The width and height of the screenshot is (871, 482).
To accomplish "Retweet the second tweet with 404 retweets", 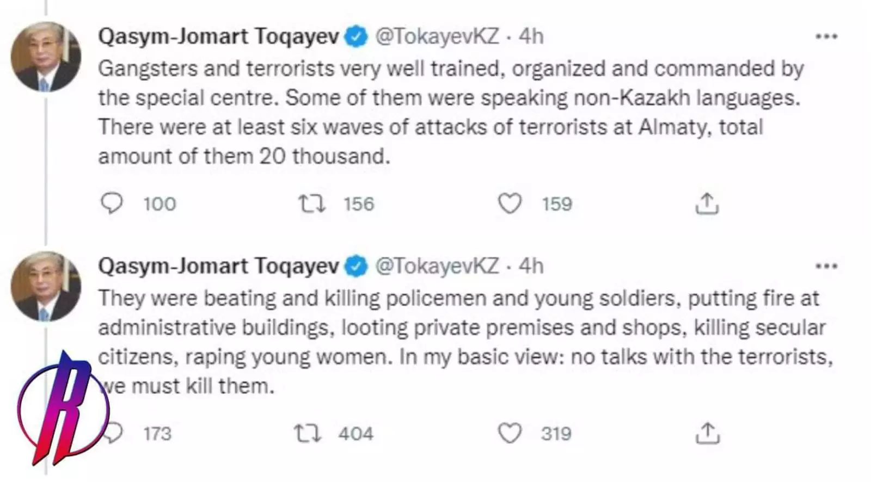I will click(308, 434).
